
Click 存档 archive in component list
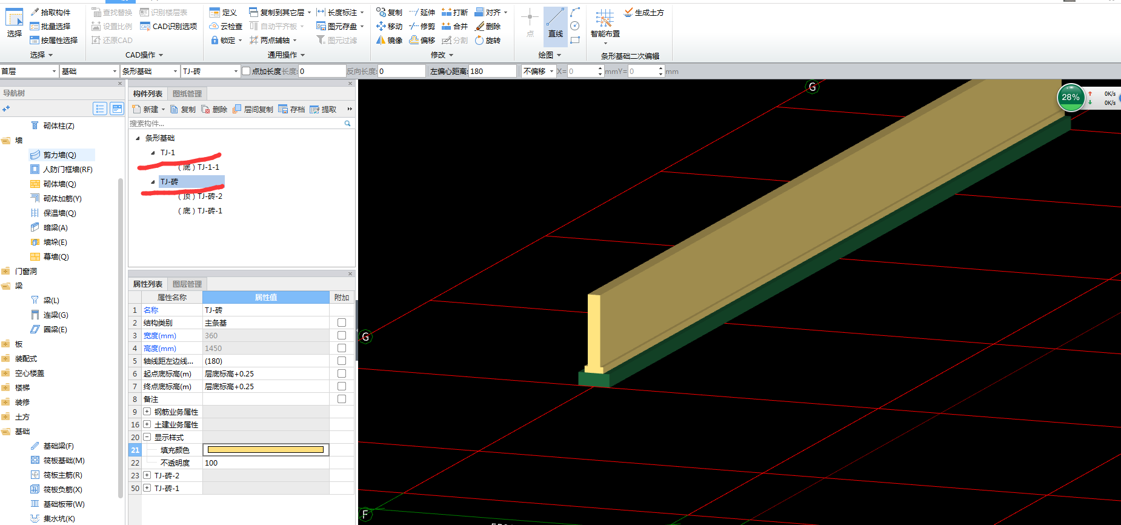pyautogui.click(x=291, y=109)
